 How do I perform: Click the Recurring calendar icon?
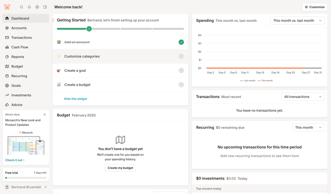click(7, 76)
